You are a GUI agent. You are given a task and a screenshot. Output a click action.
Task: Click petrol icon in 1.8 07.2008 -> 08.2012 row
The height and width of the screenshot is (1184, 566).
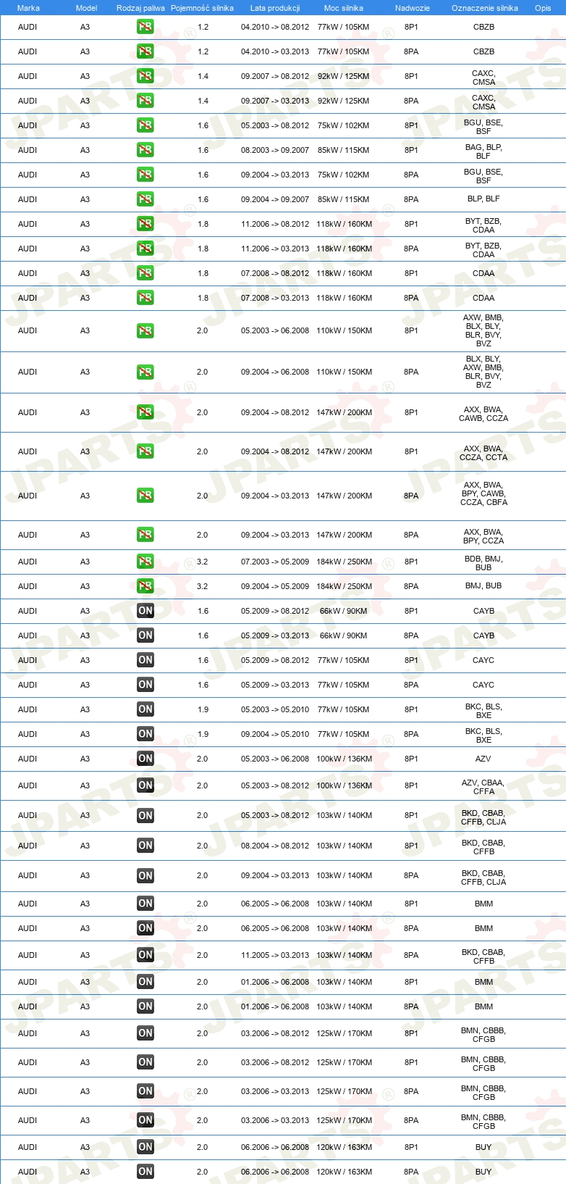[145, 273]
